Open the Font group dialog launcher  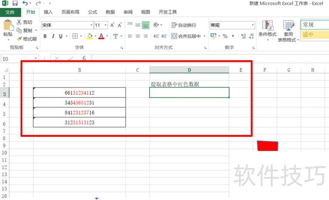click(122, 48)
